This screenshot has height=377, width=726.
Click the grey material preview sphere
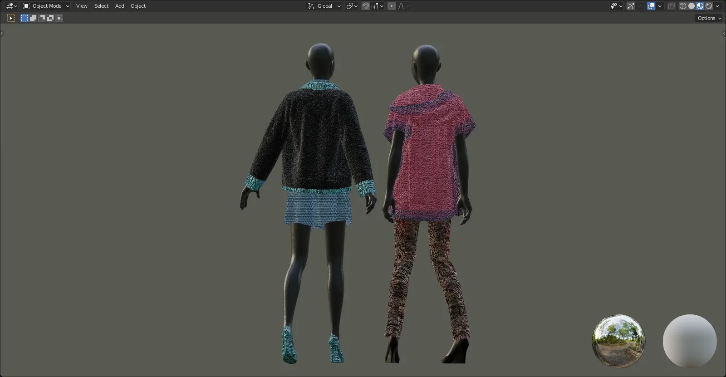(690, 341)
